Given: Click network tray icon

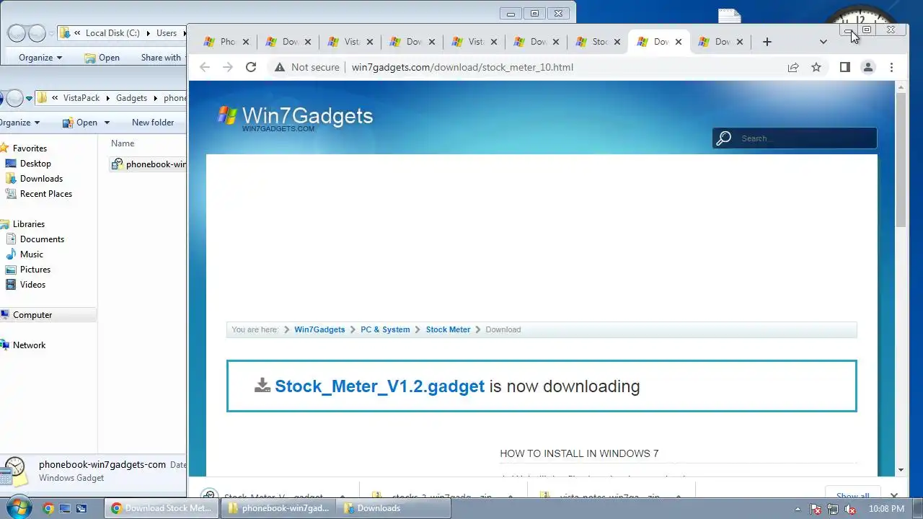Looking at the screenshot, I should (x=833, y=508).
